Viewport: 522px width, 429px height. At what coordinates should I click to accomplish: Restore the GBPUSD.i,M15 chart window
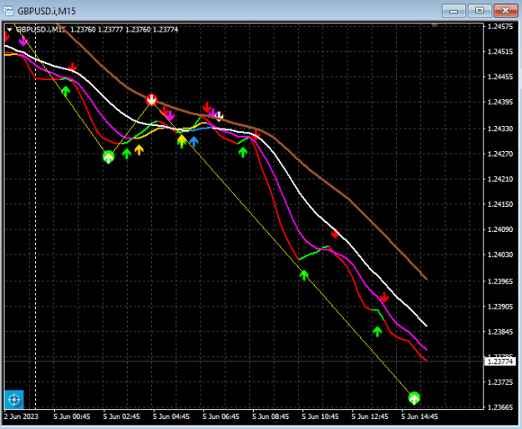pyautogui.click(x=479, y=11)
